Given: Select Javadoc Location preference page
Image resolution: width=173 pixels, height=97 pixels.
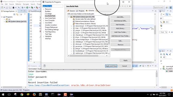Looking at the screenshot, I should click(x=51, y=25).
